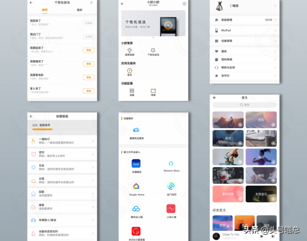Click the orange 1/3 step progress bar

point(42,129)
